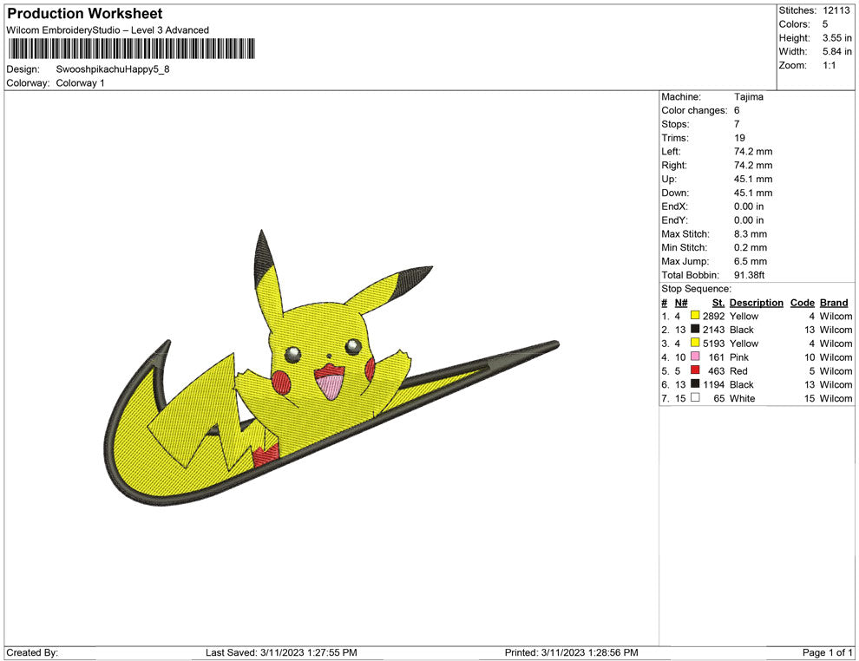Click the black swatch in stop 2
This screenshot has height=661, width=859.
coord(695,329)
